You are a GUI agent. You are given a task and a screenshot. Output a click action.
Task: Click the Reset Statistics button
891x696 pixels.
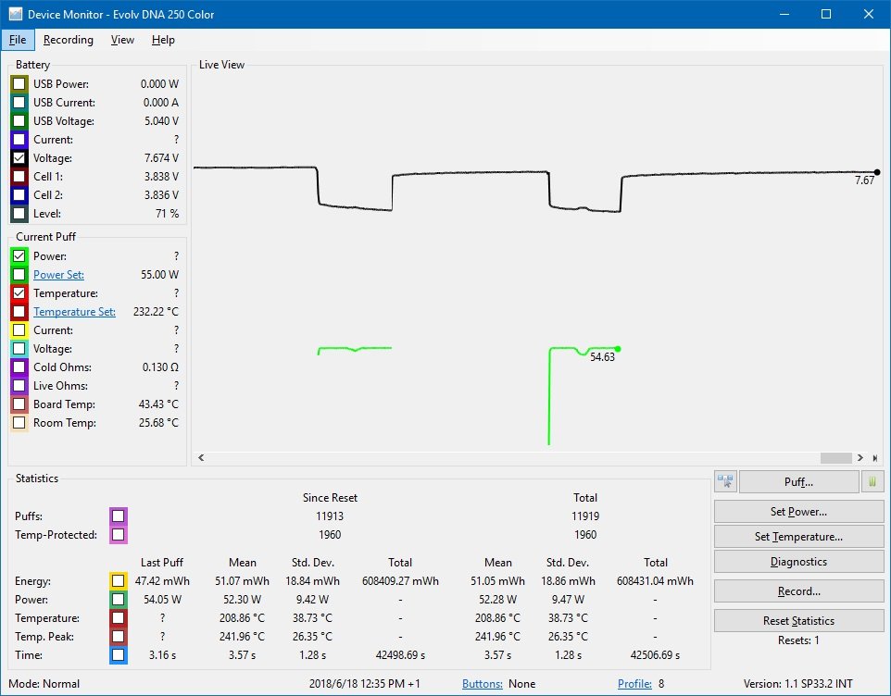click(798, 620)
